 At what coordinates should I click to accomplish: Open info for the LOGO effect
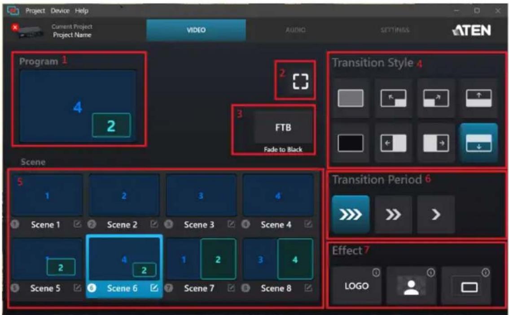point(376,272)
